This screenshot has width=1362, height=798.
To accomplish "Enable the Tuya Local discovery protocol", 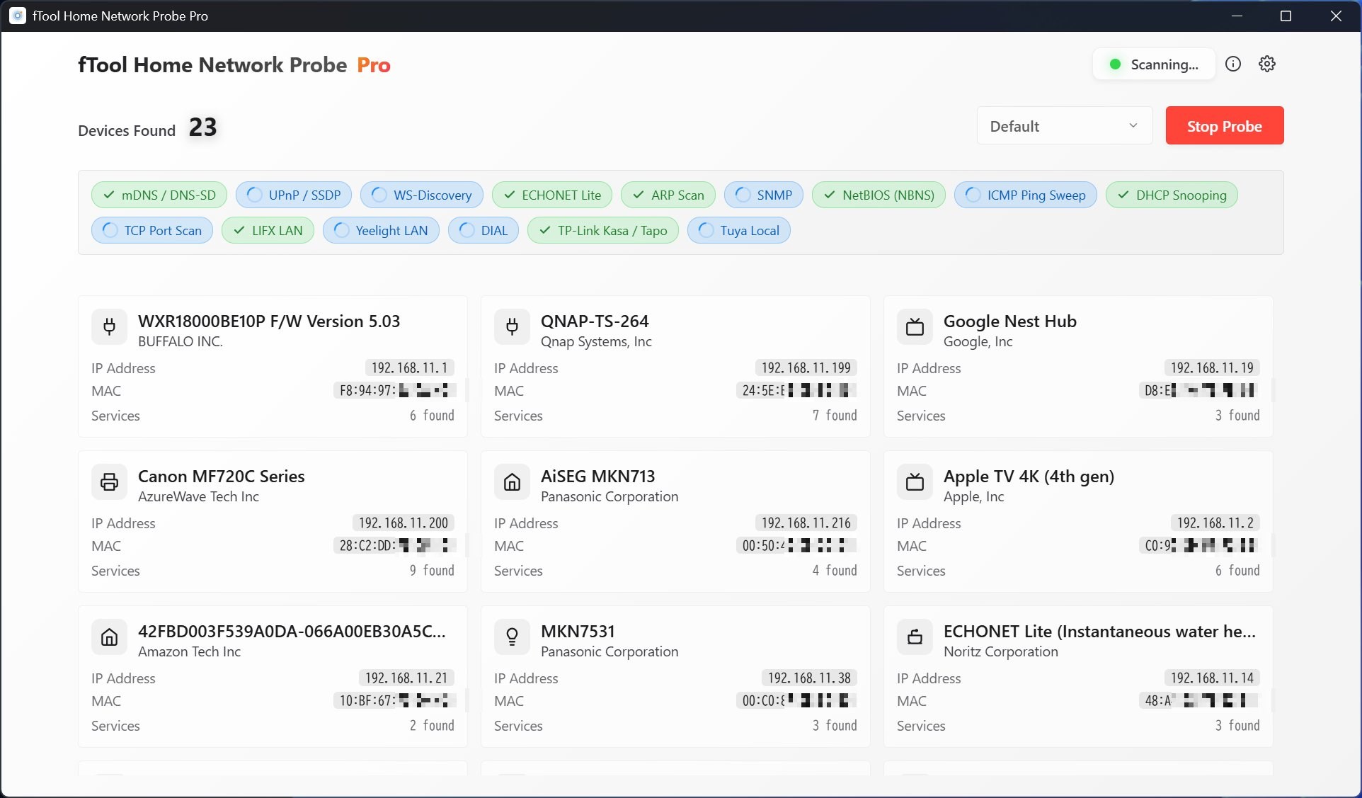I will [738, 230].
